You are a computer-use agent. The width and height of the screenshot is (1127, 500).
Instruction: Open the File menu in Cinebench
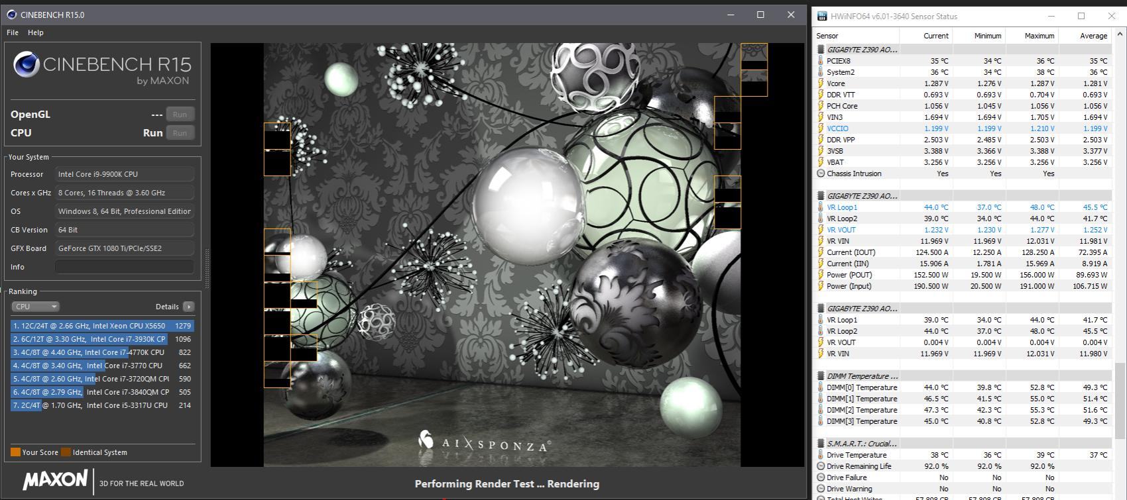[x=13, y=32]
